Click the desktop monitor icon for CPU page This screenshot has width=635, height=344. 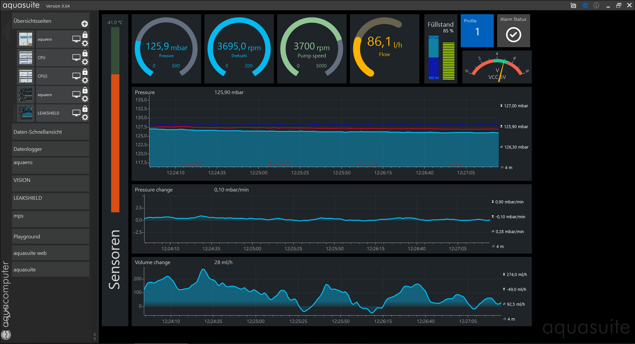click(x=76, y=57)
